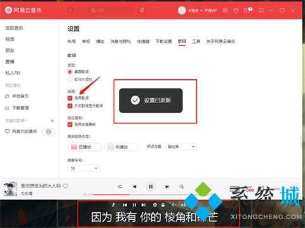
Task: Switch to the 常规 settings tab
Action: click(86, 41)
